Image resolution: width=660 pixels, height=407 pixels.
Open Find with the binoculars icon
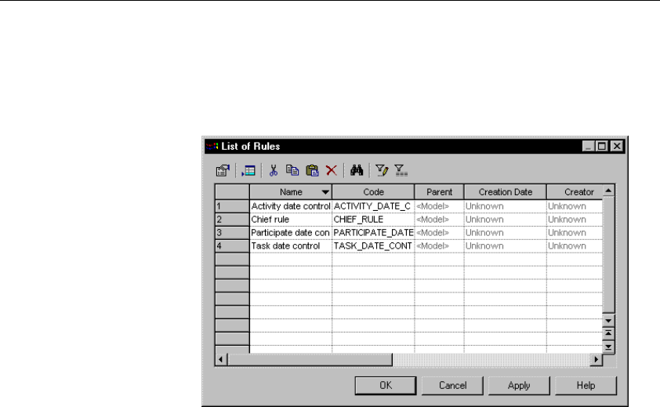[x=357, y=171]
